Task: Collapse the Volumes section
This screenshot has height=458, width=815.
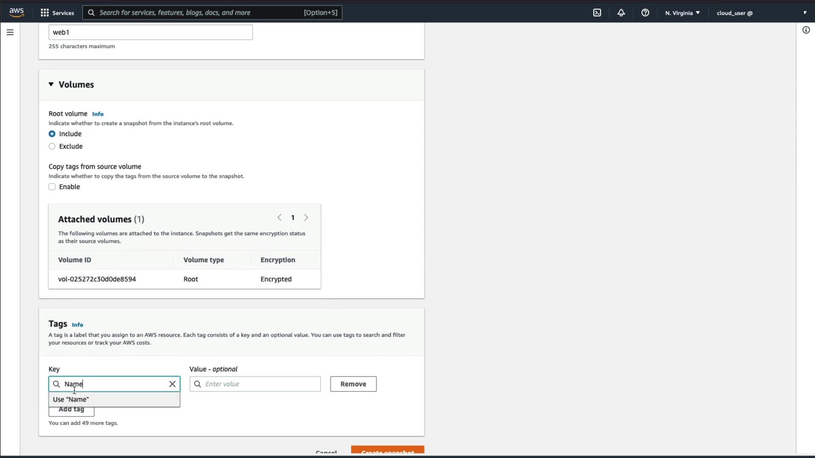Action: (51, 84)
